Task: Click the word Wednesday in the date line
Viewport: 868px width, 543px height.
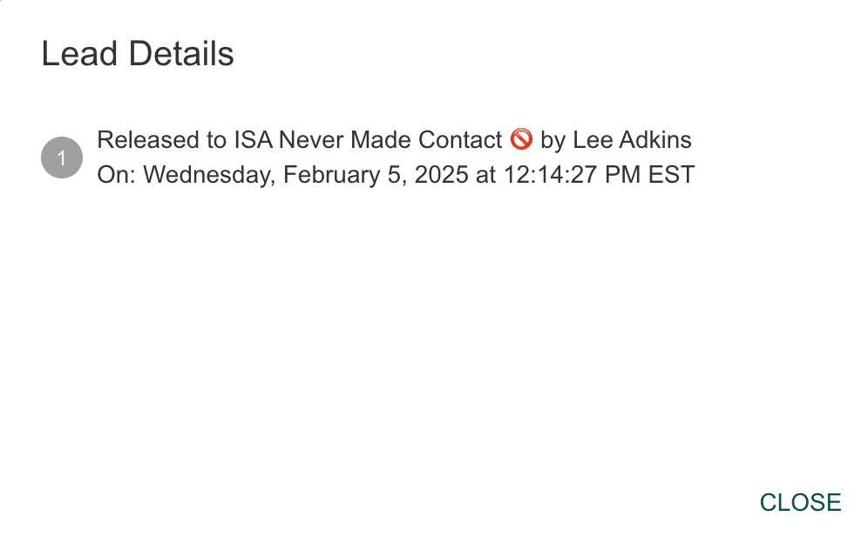Action: tap(209, 176)
